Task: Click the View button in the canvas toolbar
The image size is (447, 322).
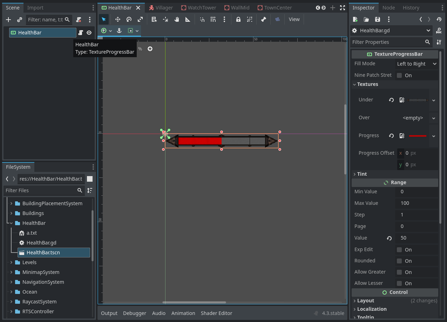Action: pos(294,19)
